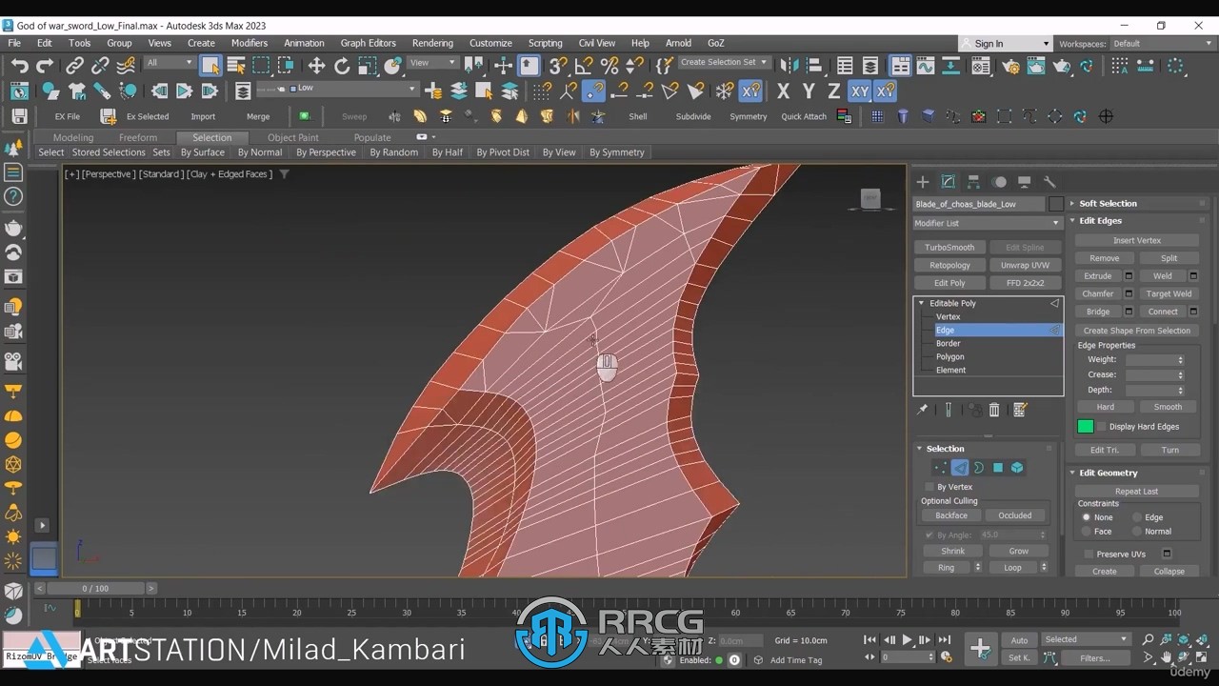Select the Move transform tool
The image size is (1219, 686).
point(316,66)
